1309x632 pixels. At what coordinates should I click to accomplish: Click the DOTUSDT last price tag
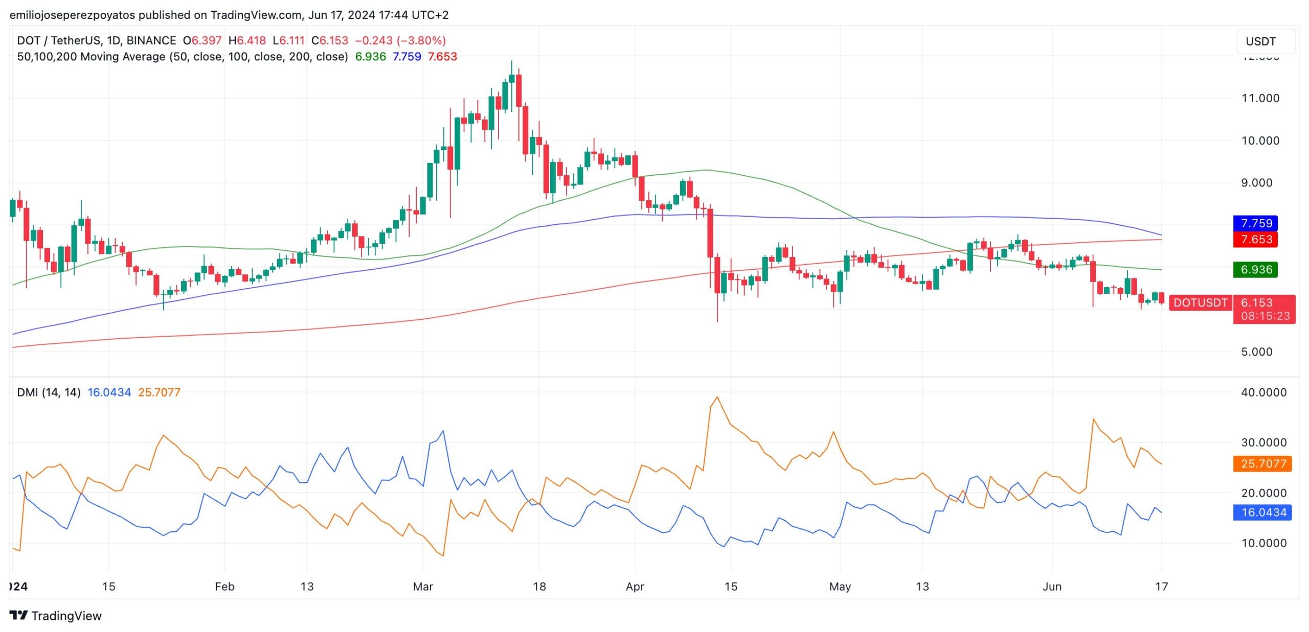coord(1200,302)
